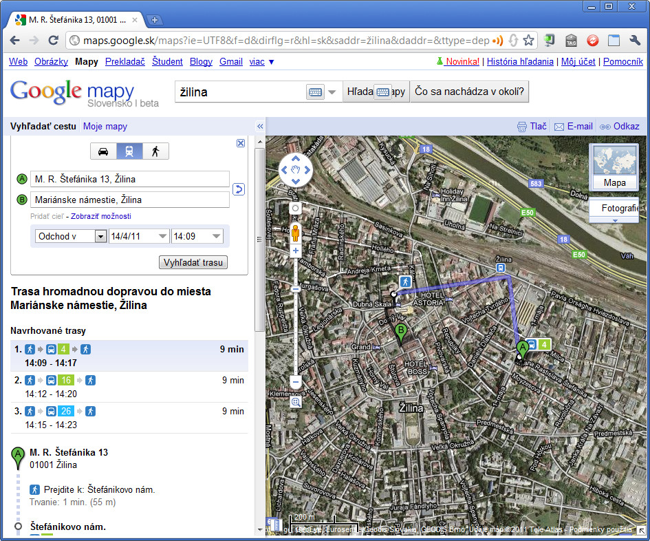
Task: Click the map pan navigation control
Action: pos(296,170)
